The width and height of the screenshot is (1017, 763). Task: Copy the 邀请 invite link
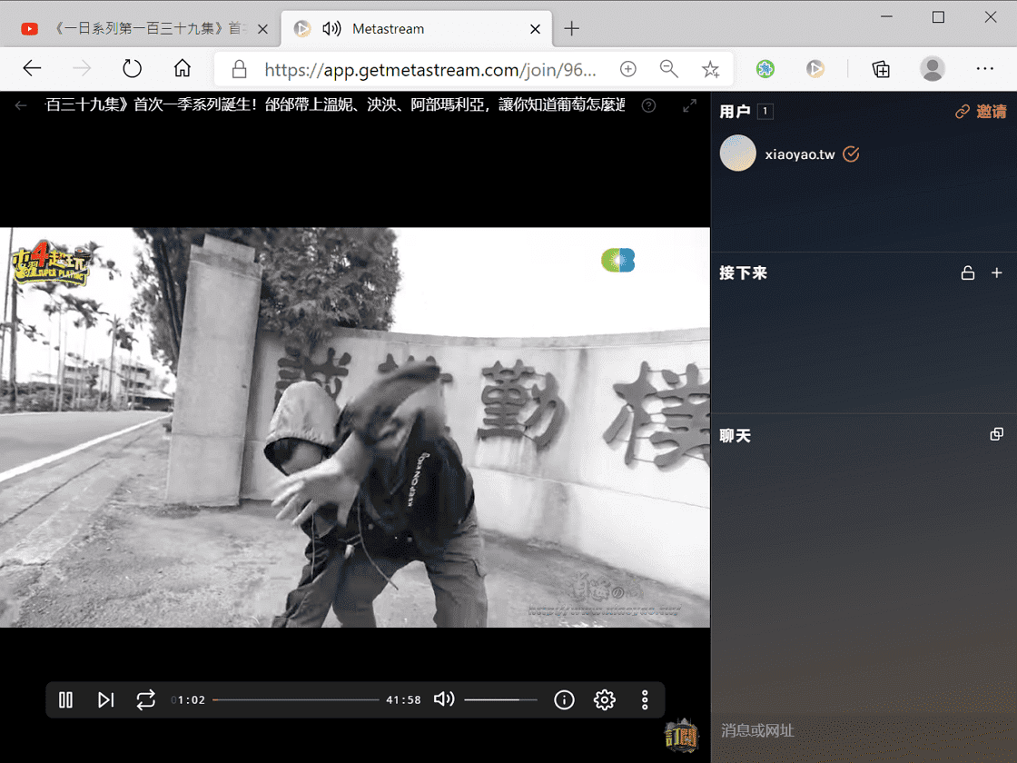(981, 112)
